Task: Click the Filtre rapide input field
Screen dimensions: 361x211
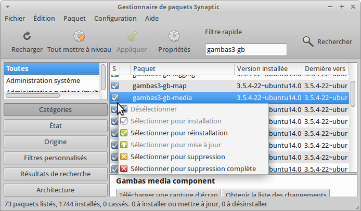Action: click(246, 50)
